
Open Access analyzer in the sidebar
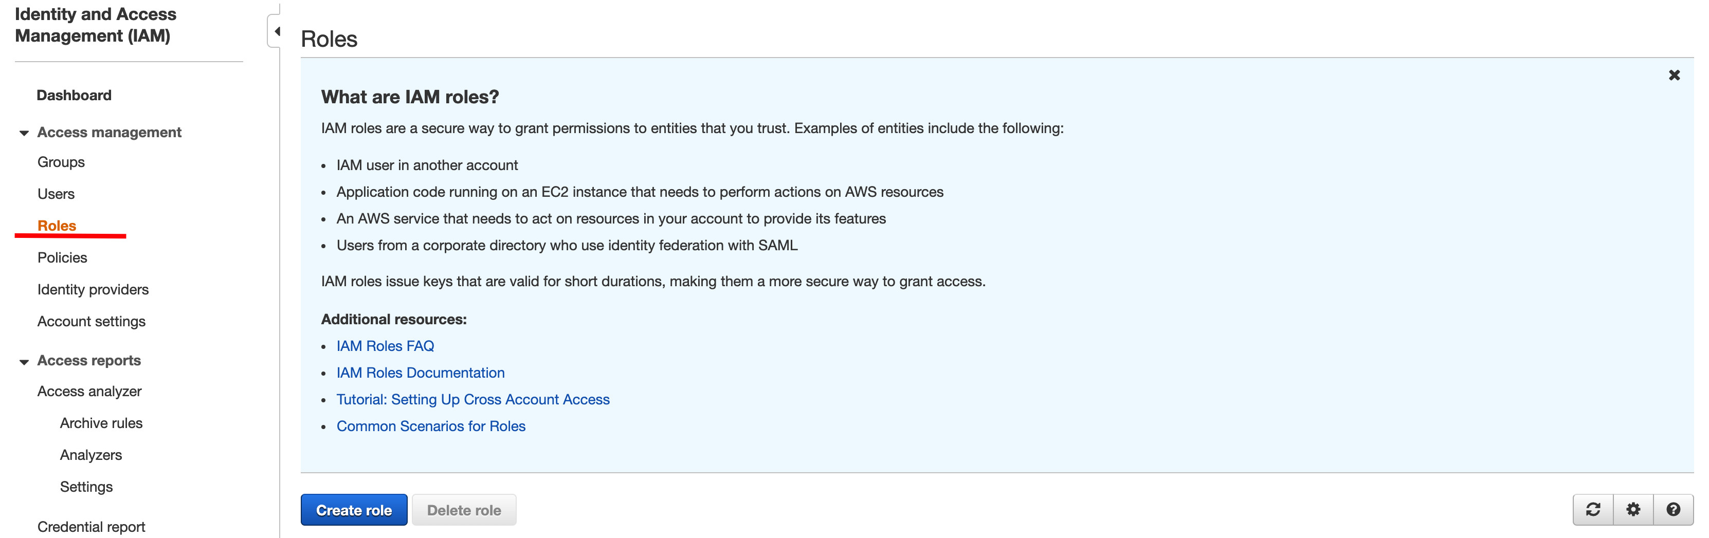click(x=89, y=392)
